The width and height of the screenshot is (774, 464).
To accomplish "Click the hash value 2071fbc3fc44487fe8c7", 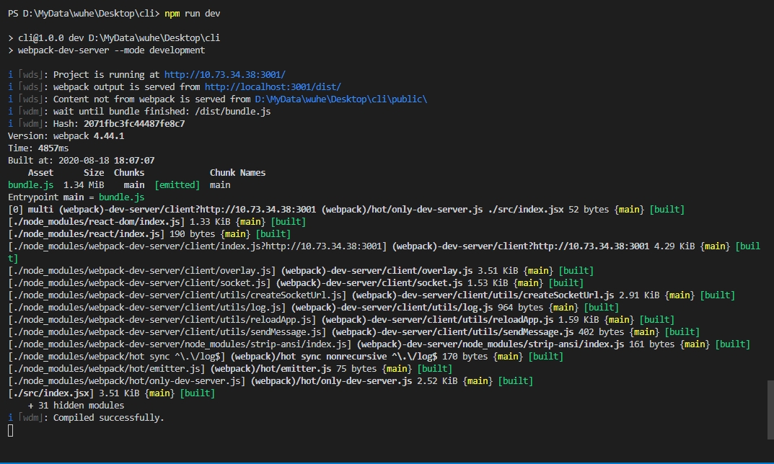I will click(133, 124).
